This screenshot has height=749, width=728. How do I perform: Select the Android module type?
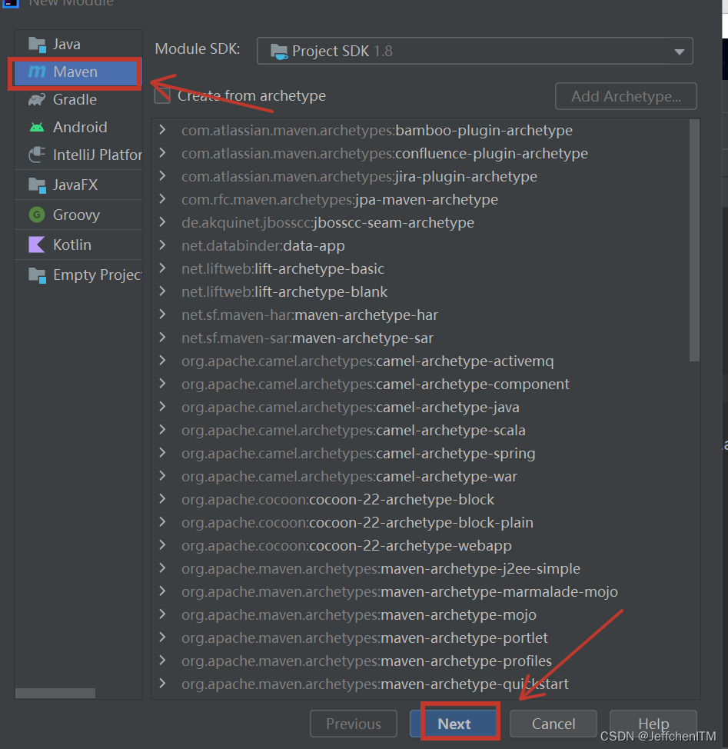pos(78,127)
